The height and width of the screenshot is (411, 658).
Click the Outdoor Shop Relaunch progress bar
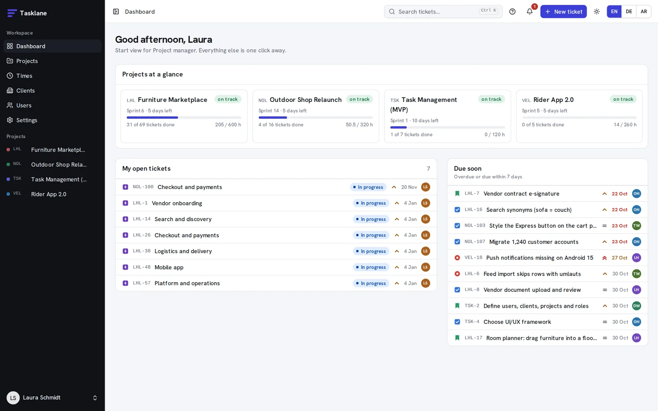315,118
